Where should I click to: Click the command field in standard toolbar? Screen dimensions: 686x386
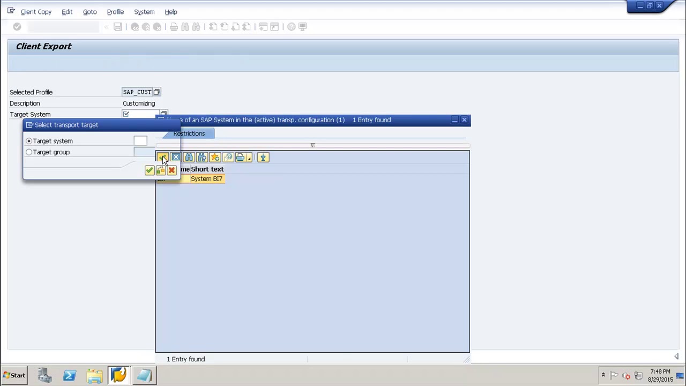(63, 27)
